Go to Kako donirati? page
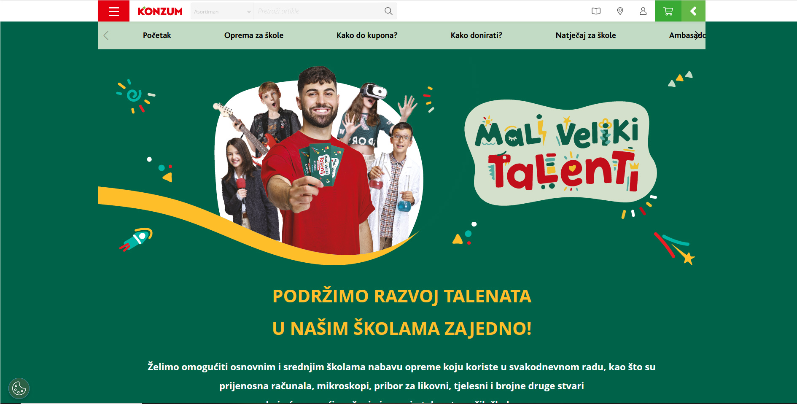Screen dimensions: 797x404 (477, 35)
